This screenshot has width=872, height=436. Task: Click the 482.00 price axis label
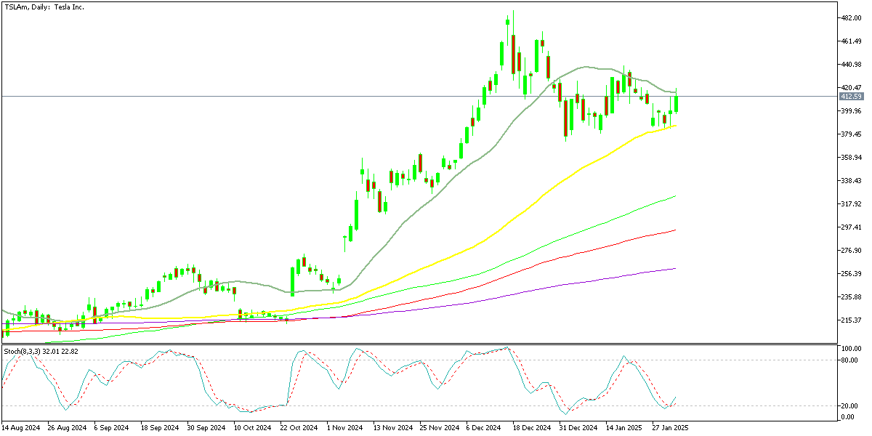pos(851,18)
